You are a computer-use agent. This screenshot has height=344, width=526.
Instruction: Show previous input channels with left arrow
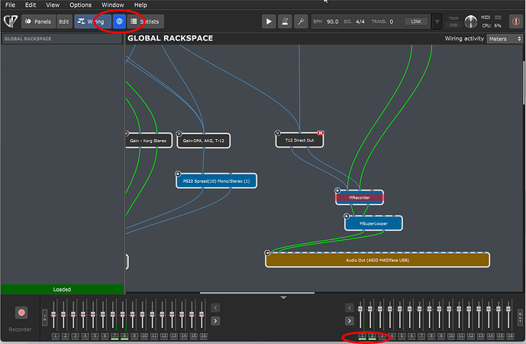[x=215, y=307]
